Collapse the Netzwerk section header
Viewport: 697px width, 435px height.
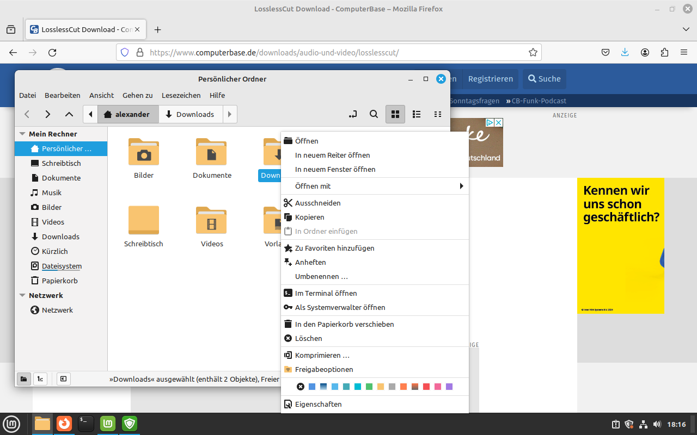(22, 295)
